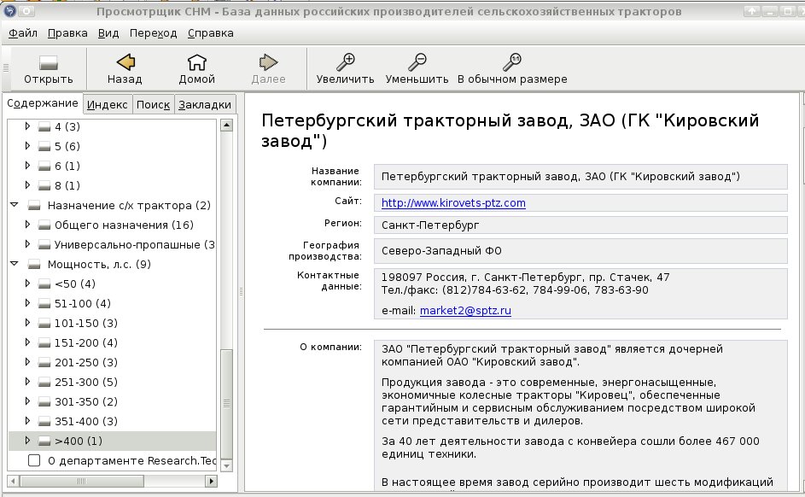The height and width of the screenshot is (497, 805).
Task: Click the book icon of 151-200 (4)
Action: click(x=44, y=343)
